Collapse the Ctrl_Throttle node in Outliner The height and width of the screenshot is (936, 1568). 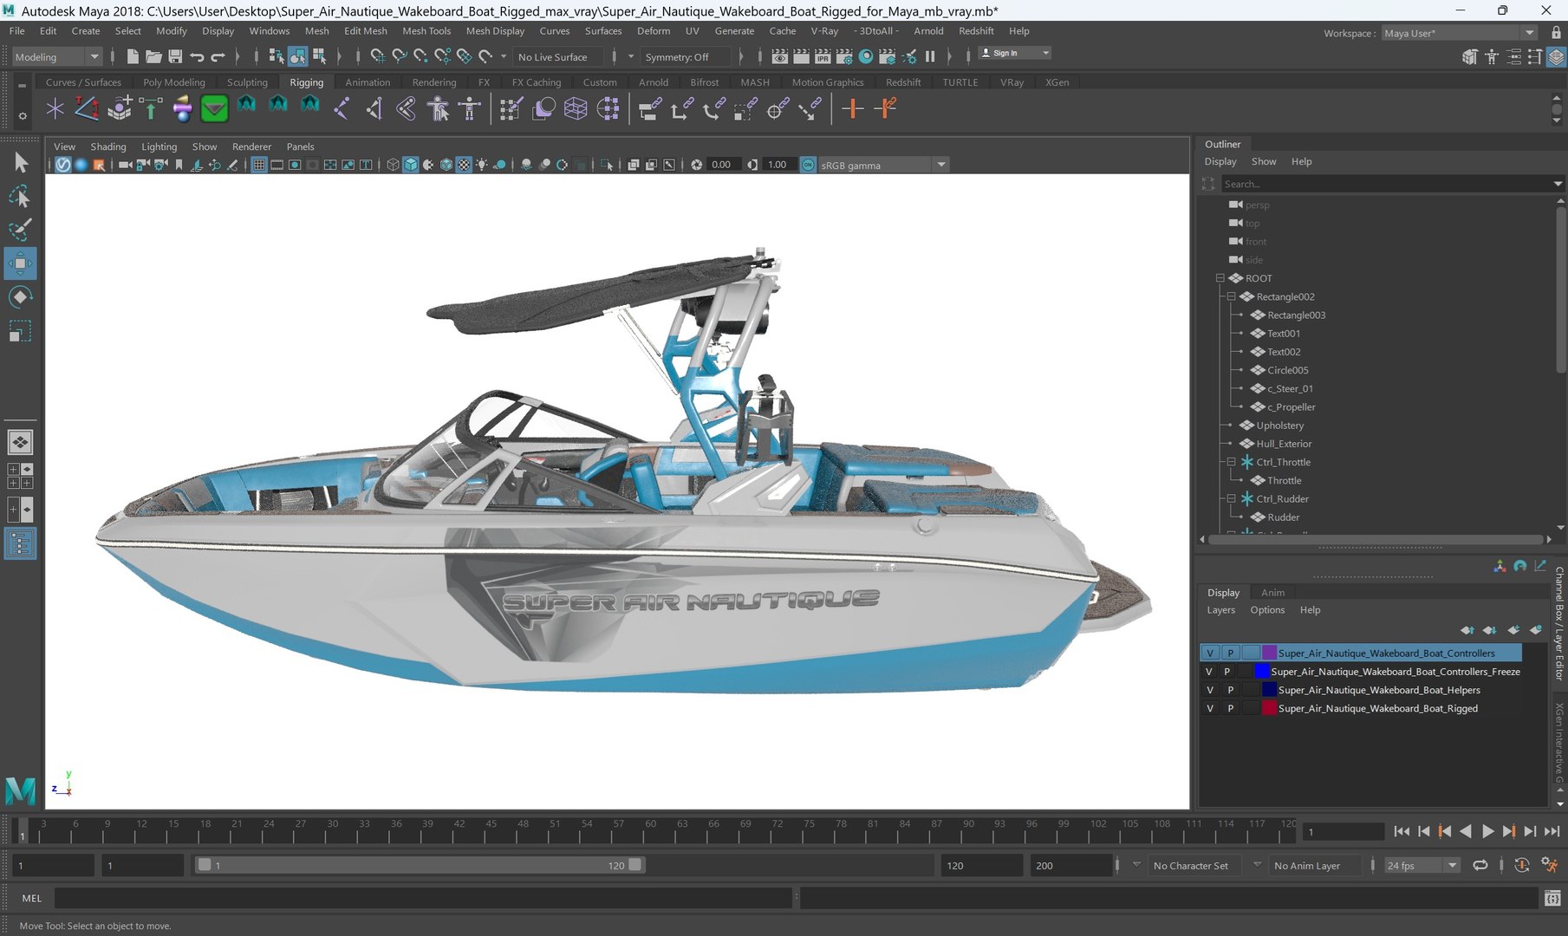coord(1231,462)
